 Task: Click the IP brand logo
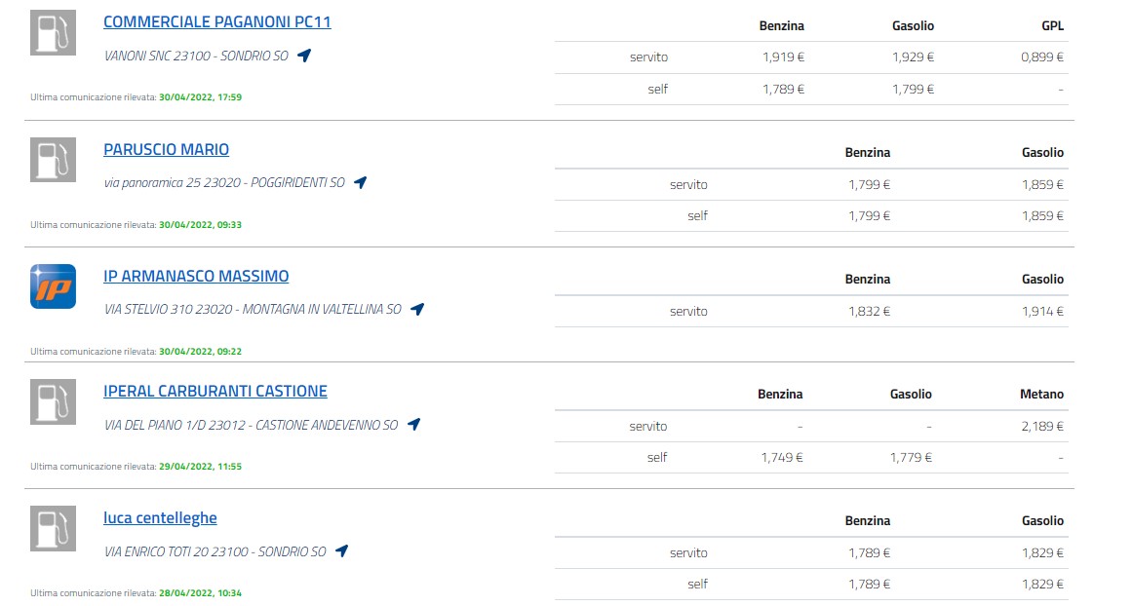(53, 286)
